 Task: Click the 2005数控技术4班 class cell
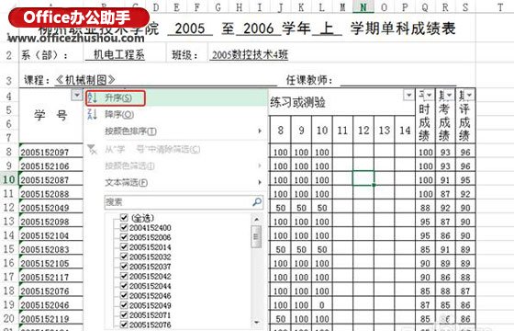[x=250, y=54]
